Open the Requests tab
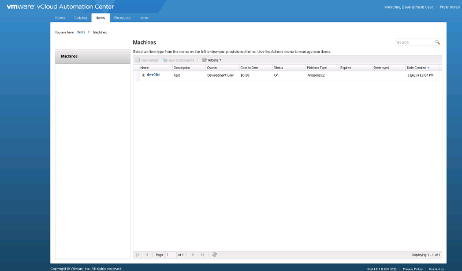 [x=122, y=18]
